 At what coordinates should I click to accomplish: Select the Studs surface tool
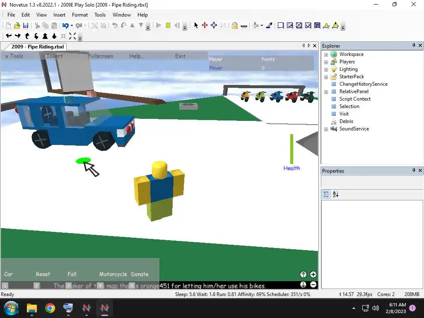click(x=308, y=25)
